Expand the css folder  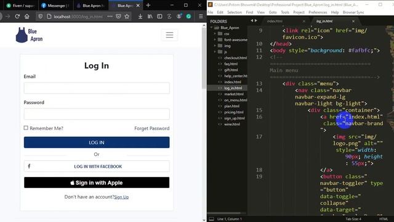[215, 33]
